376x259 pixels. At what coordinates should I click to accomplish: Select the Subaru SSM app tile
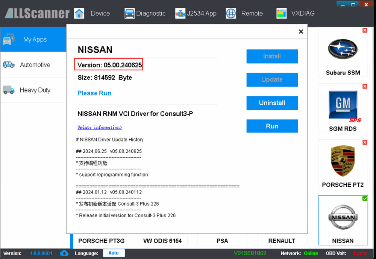(x=343, y=52)
